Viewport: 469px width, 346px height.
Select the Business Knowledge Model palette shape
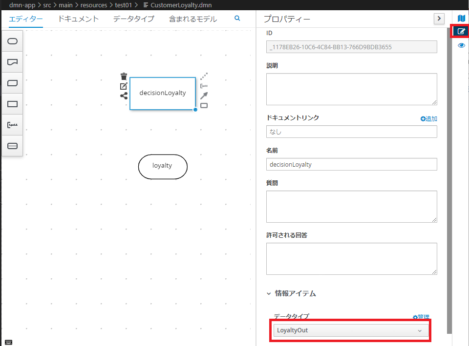point(12,83)
